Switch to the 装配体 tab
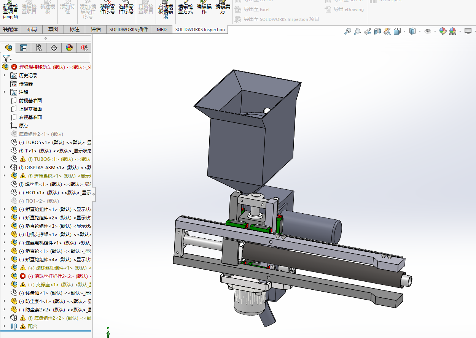This screenshot has height=338, width=476. [x=11, y=29]
